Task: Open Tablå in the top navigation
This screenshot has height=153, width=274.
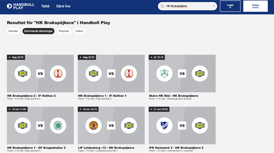Action: pos(45,6)
